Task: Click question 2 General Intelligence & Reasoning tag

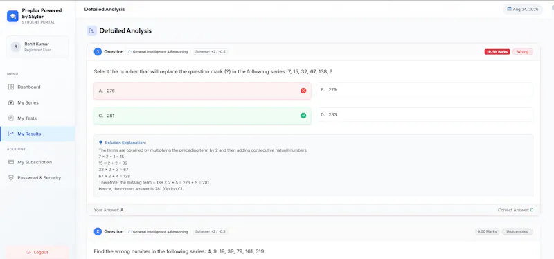Action: click(x=159, y=231)
